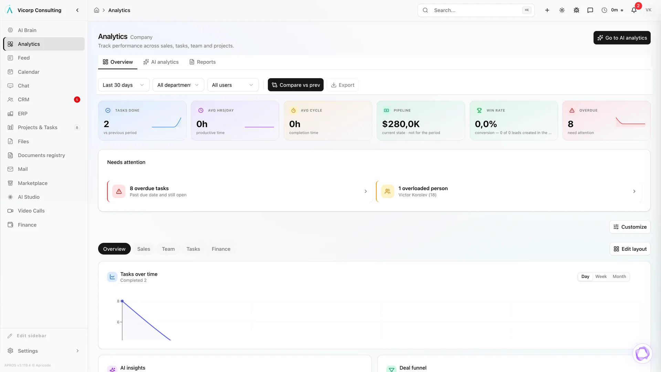The width and height of the screenshot is (661, 372).
Task: Open 1 overloaded person item
Action: (509, 191)
